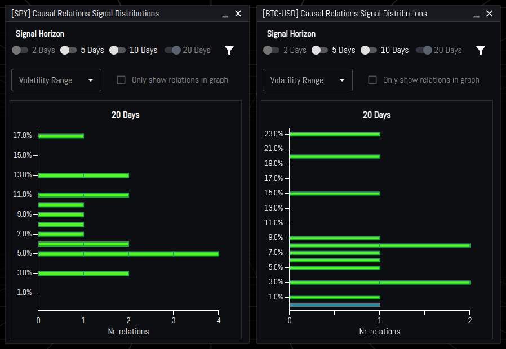Click the SPY 13.0% bar
The width and height of the screenshot is (506, 349).
pyautogui.click(x=83, y=175)
